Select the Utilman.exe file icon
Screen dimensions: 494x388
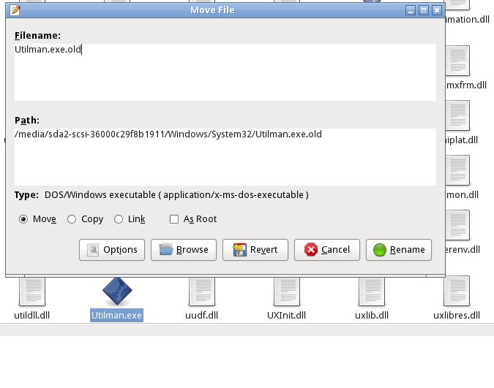[x=117, y=291]
